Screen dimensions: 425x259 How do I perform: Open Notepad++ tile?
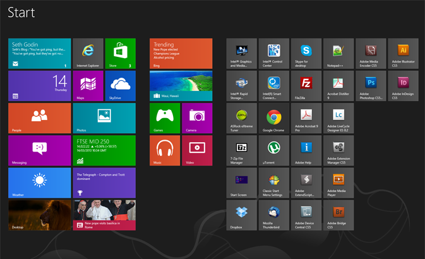click(338, 54)
